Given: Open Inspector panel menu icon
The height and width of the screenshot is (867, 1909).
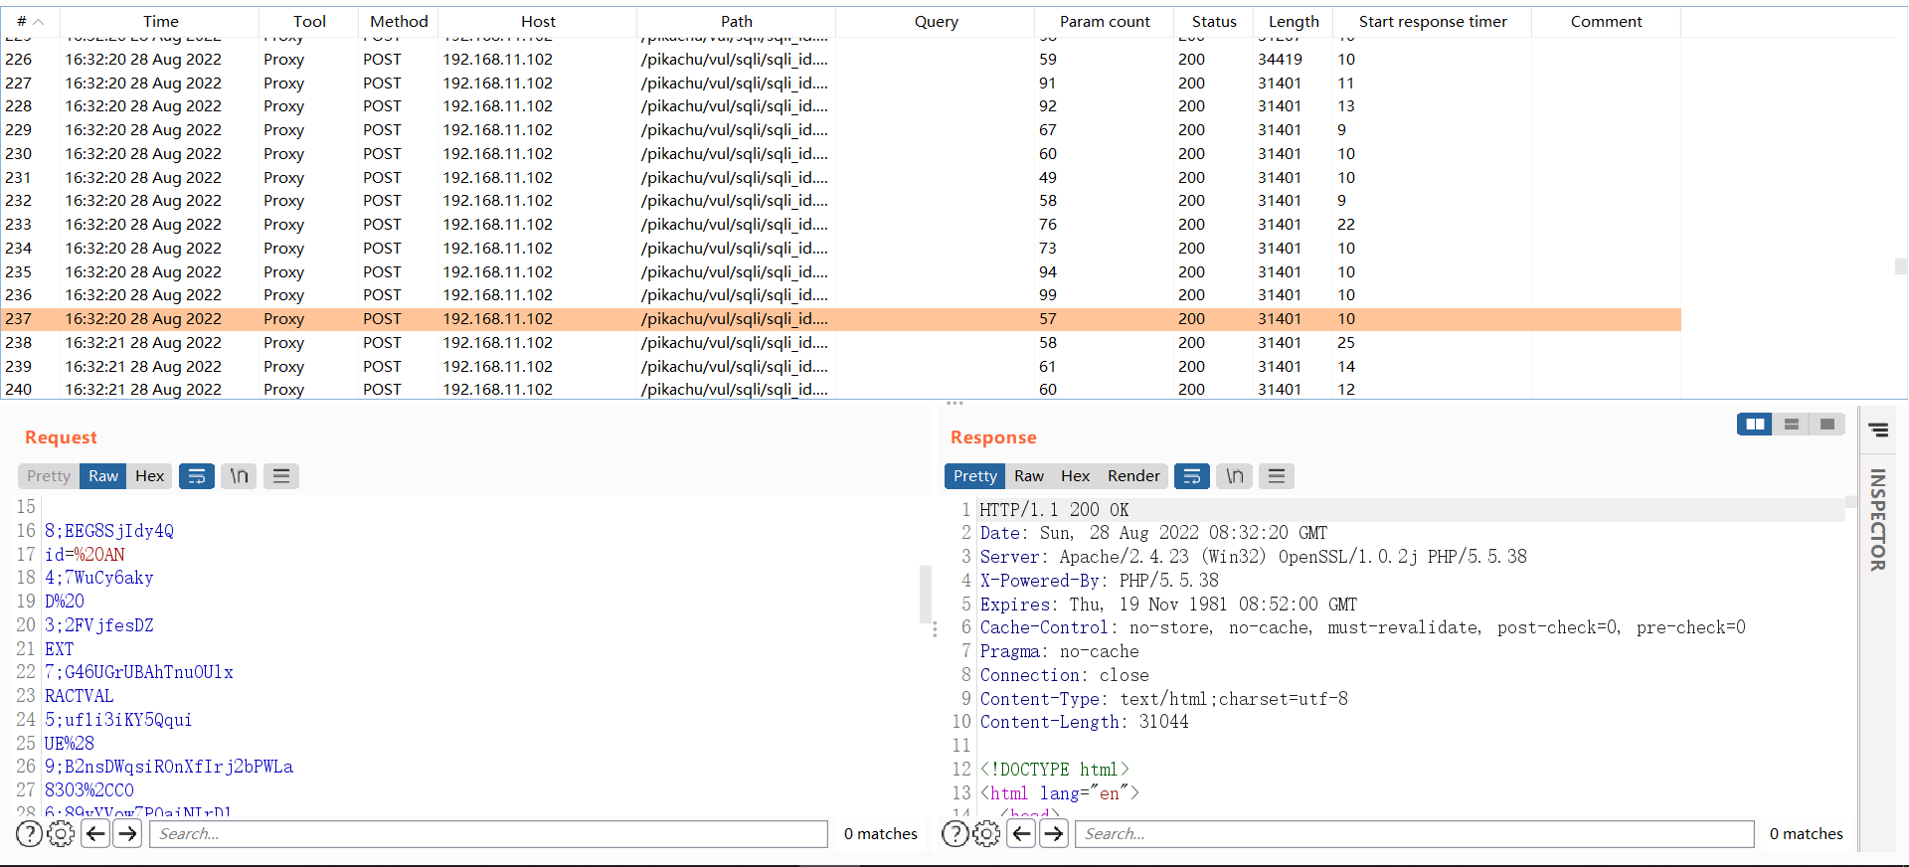Looking at the screenshot, I should [x=1878, y=431].
